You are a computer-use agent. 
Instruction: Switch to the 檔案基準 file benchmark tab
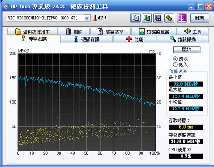tap(110, 32)
